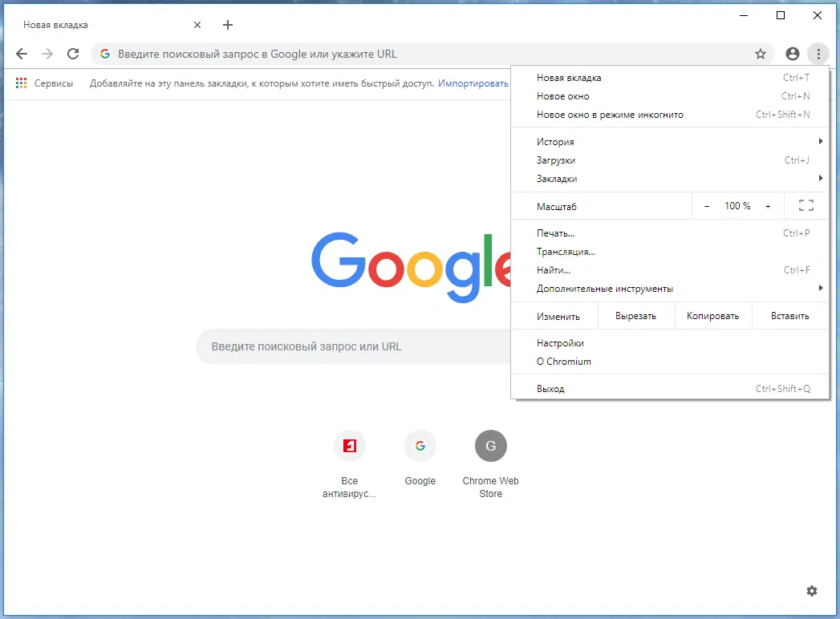Viewport: 840px width, 619px height.
Task: Maximize the browser window
Action: (781, 15)
